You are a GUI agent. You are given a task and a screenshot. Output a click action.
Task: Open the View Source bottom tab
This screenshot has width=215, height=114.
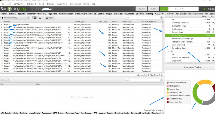coord(86,113)
